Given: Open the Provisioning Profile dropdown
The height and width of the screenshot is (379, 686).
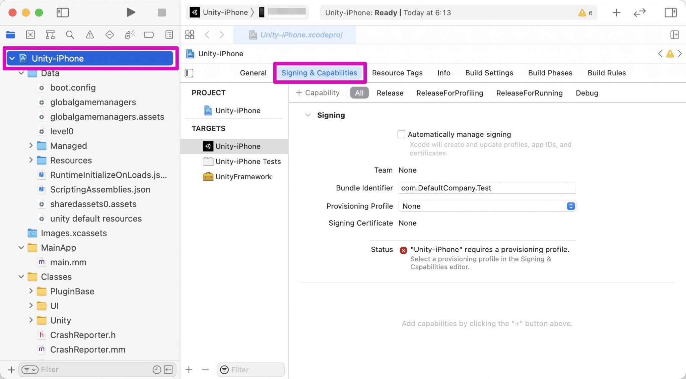Looking at the screenshot, I should click(x=487, y=206).
